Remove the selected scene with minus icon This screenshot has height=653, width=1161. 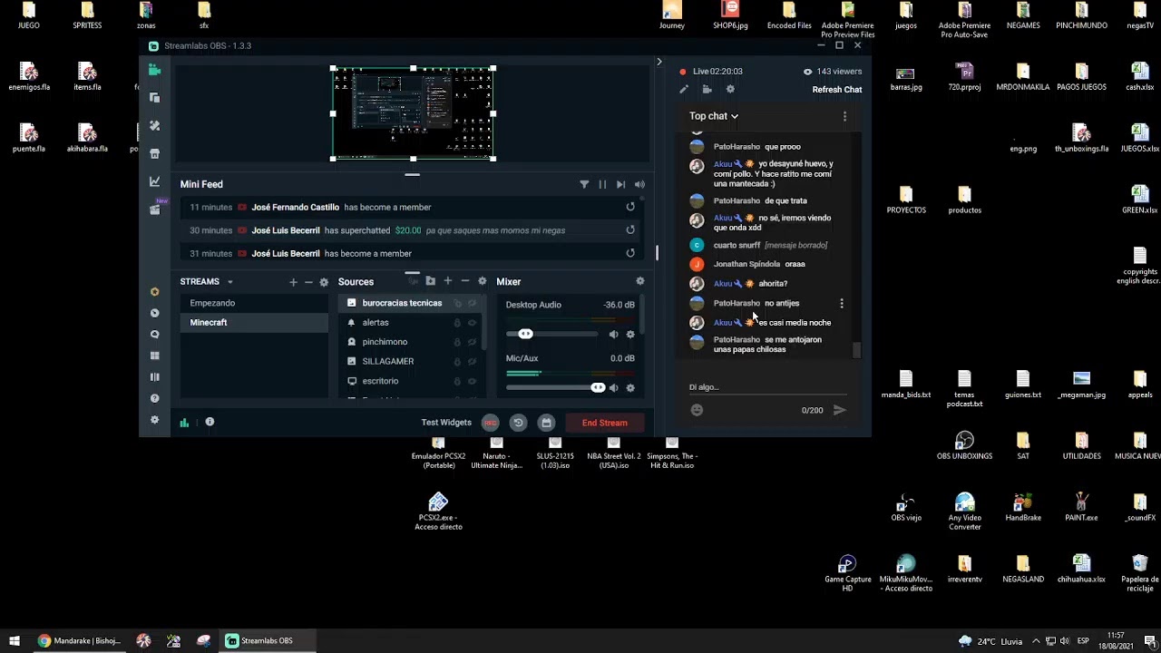308,282
